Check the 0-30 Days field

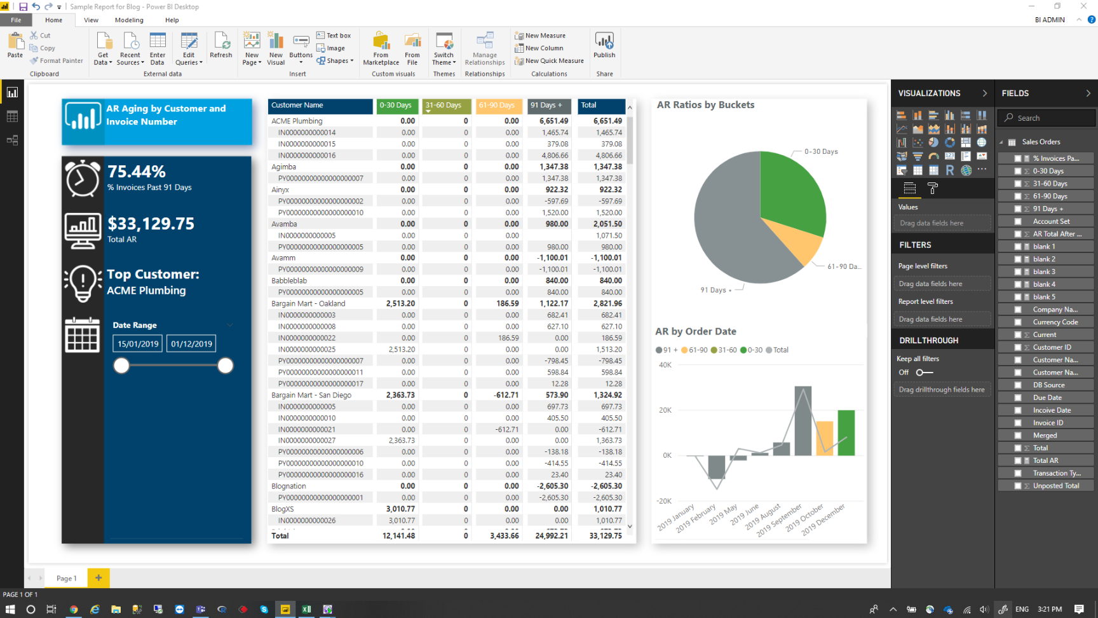[x=1018, y=171]
